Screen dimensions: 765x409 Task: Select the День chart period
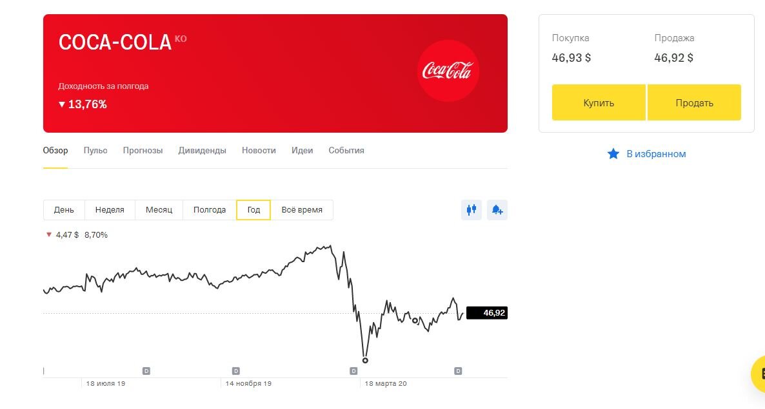64,210
